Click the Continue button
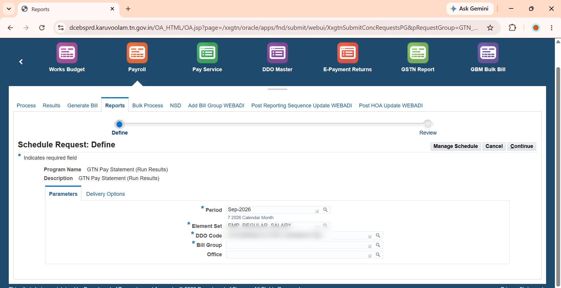The width and height of the screenshot is (561, 288). (x=522, y=146)
